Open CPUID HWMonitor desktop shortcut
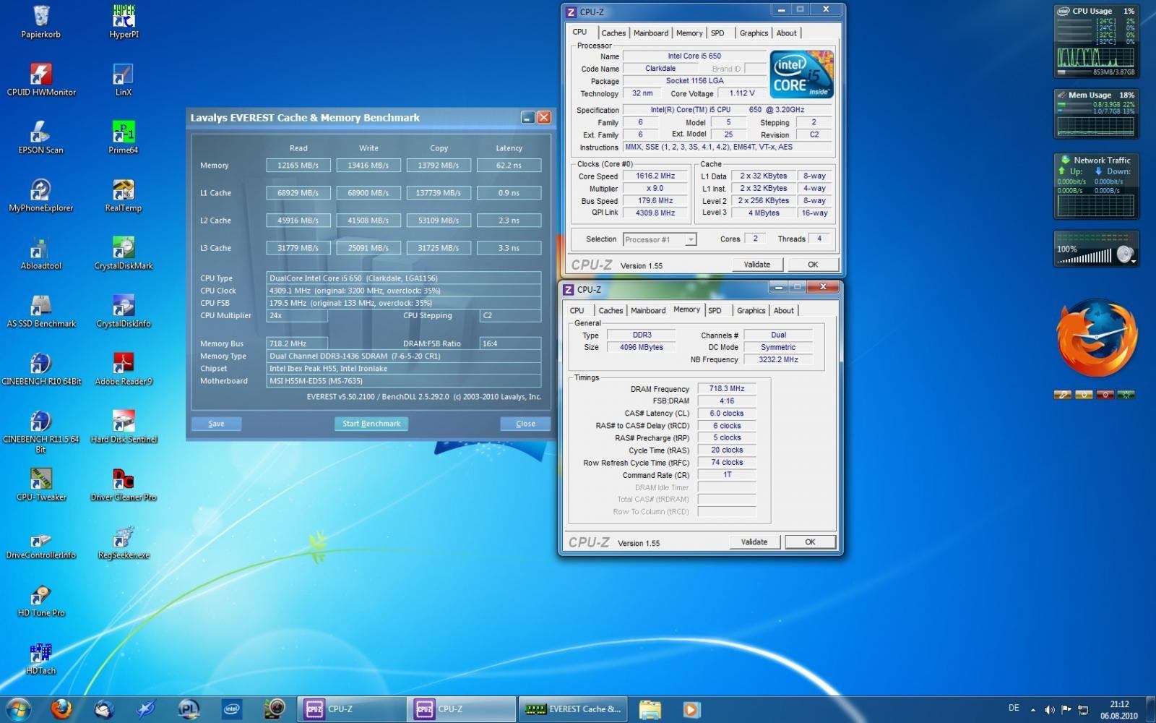Screen dimensions: 1156x723 [x=41, y=80]
